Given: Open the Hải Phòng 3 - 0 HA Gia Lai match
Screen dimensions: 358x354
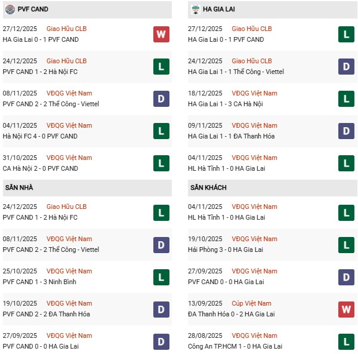Looking at the screenshot, I should tap(231, 250).
